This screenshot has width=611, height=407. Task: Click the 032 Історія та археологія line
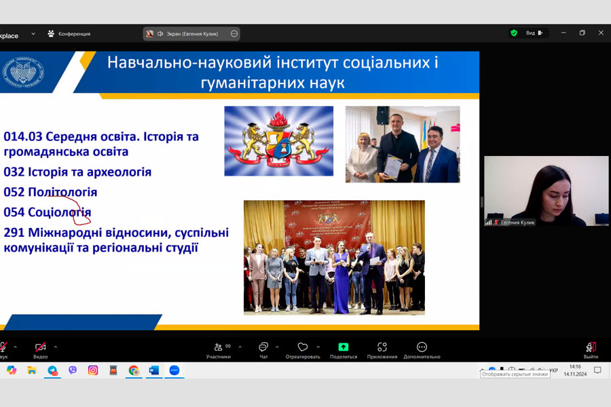click(x=77, y=172)
